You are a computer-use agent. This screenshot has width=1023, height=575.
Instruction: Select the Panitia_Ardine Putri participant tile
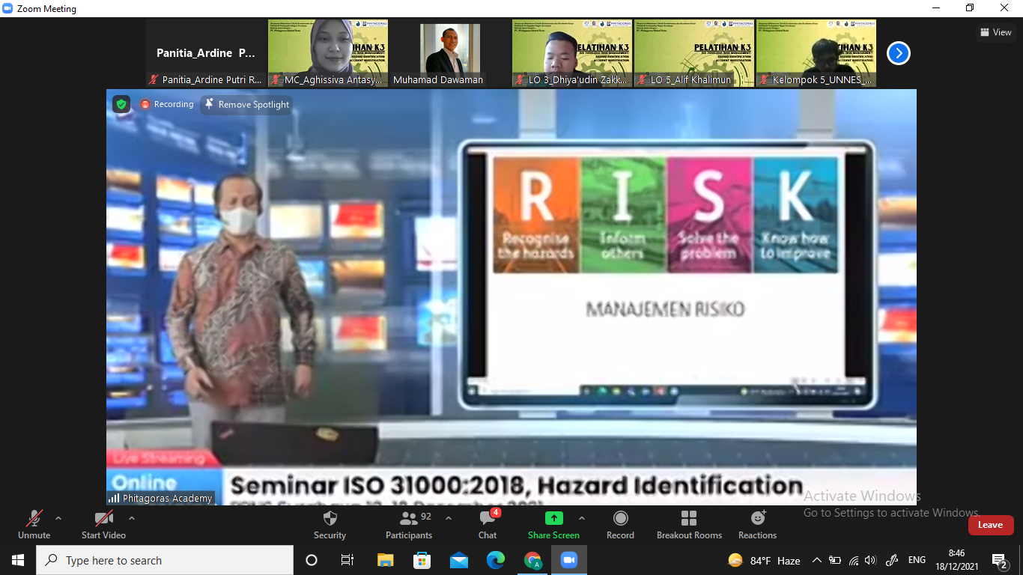(206, 53)
